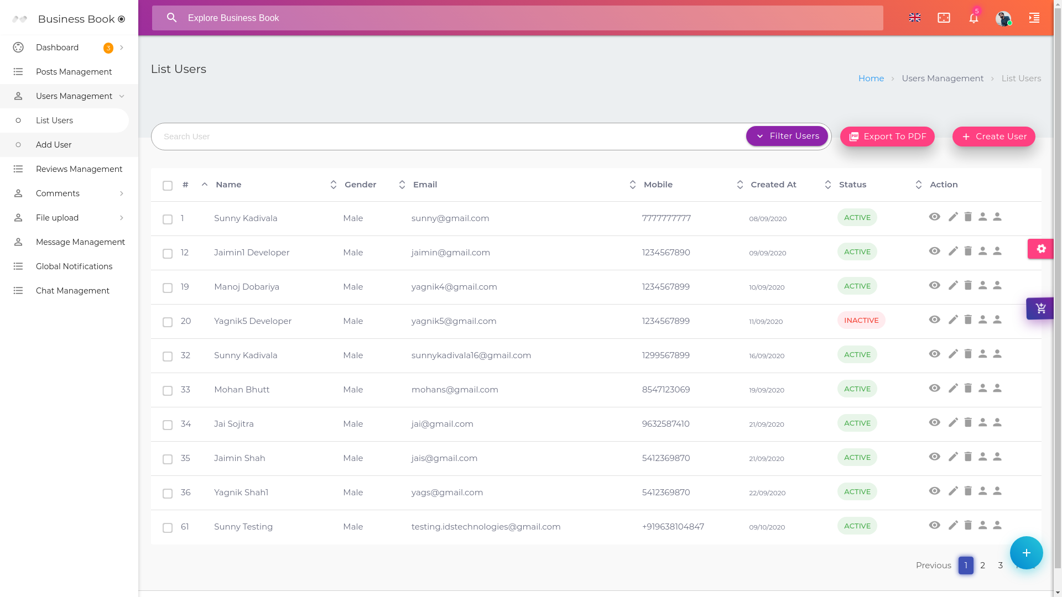Click Export To PDF button

point(887,137)
